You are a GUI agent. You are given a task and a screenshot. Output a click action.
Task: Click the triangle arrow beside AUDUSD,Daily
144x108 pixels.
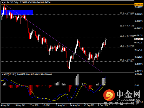2,2
